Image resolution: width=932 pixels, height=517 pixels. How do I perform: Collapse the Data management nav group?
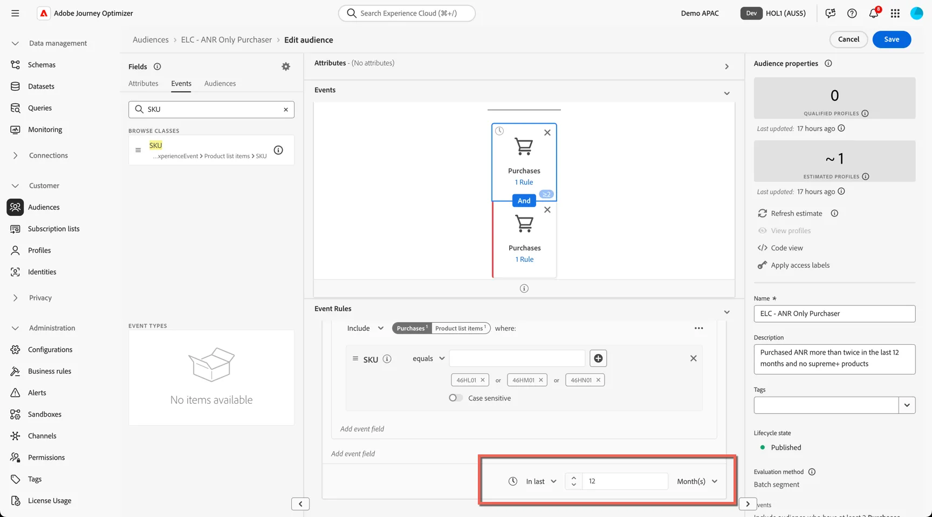click(15, 43)
